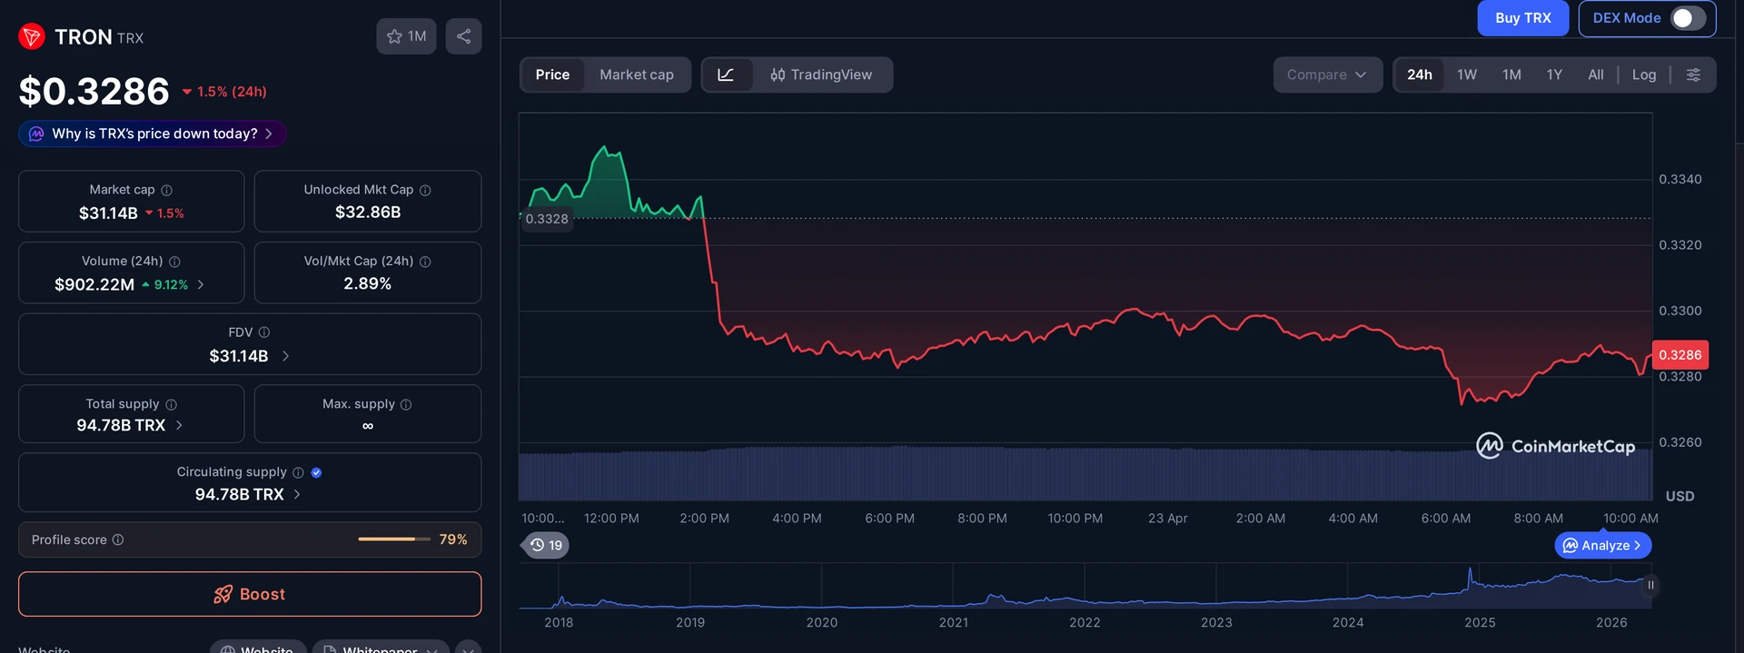Expand FDV details chevron
1744x653 pixels.
285,356
